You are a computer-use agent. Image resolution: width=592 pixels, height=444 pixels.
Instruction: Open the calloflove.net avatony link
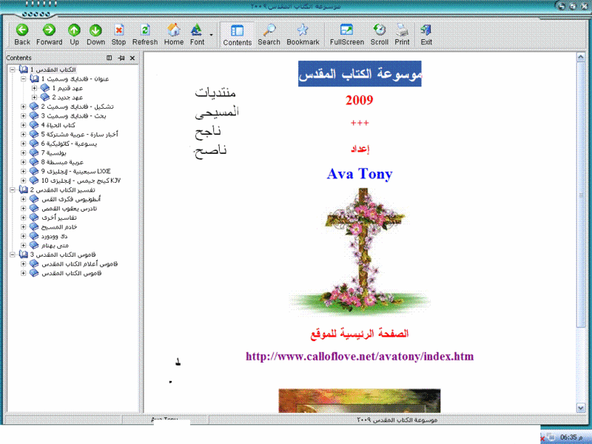click(x=359, y=357)
